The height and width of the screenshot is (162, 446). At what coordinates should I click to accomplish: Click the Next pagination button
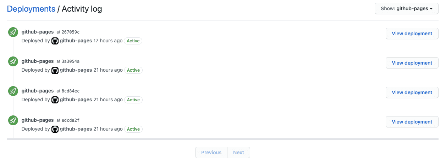238,152
